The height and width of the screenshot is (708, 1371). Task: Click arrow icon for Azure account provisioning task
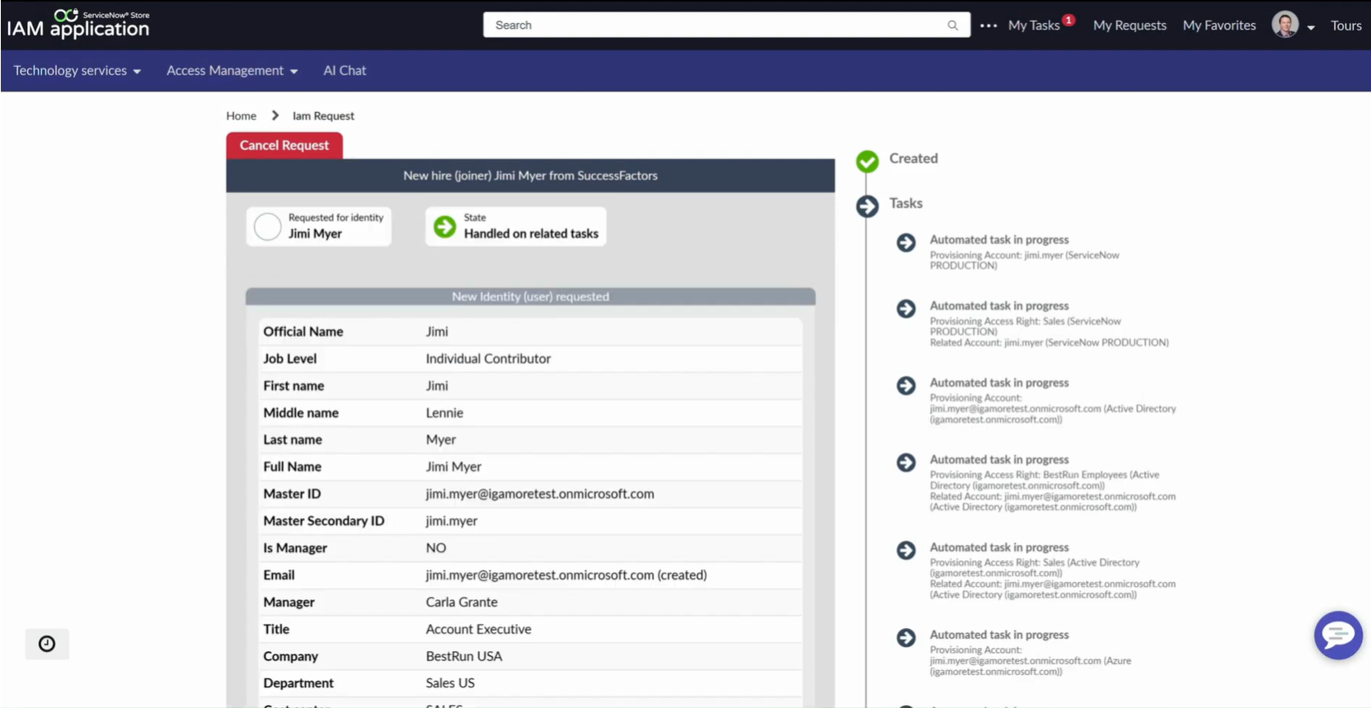tap(906, 637)
